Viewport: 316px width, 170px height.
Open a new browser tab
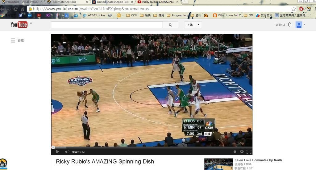(x=185, y=2)
